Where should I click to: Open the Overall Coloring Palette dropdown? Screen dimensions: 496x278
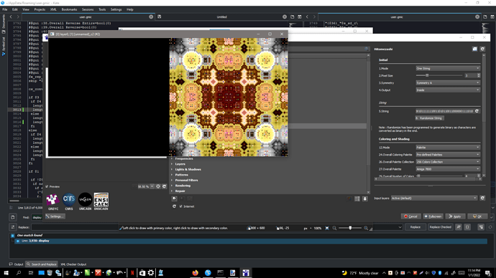[x=448, y=155]
